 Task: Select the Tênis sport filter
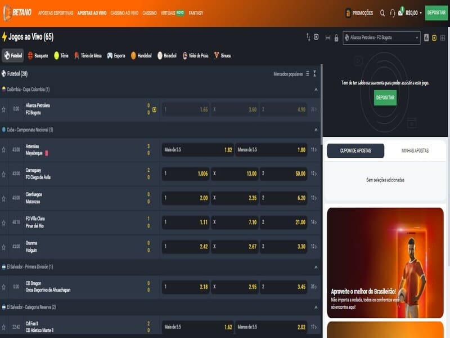coord(61,55)
